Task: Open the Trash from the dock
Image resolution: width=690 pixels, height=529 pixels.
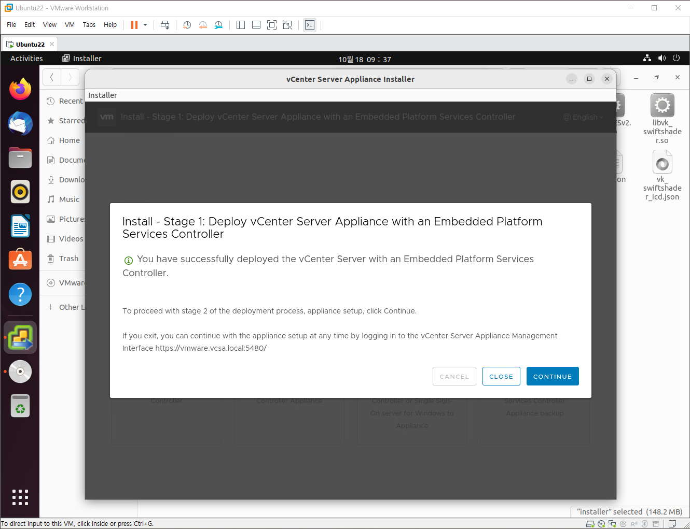Action: [20, 406]
